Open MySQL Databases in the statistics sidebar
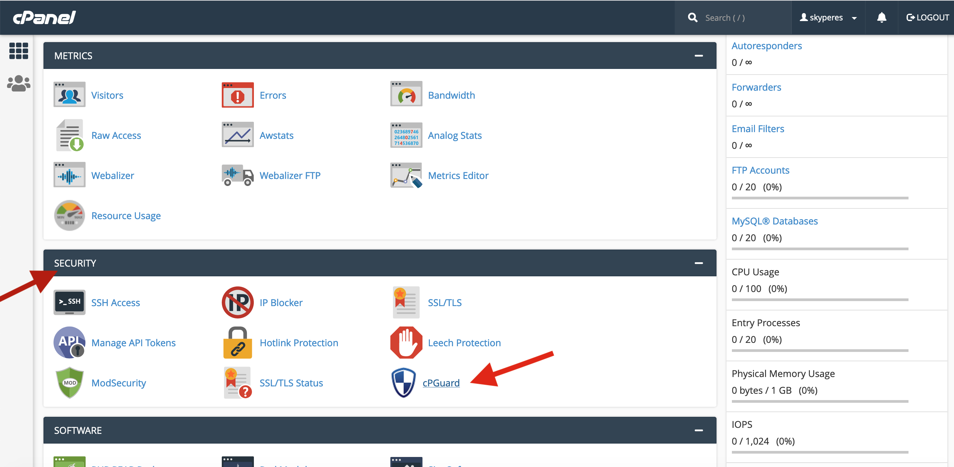The width and height of the screenshot is (954, 467). click(774, 221)
